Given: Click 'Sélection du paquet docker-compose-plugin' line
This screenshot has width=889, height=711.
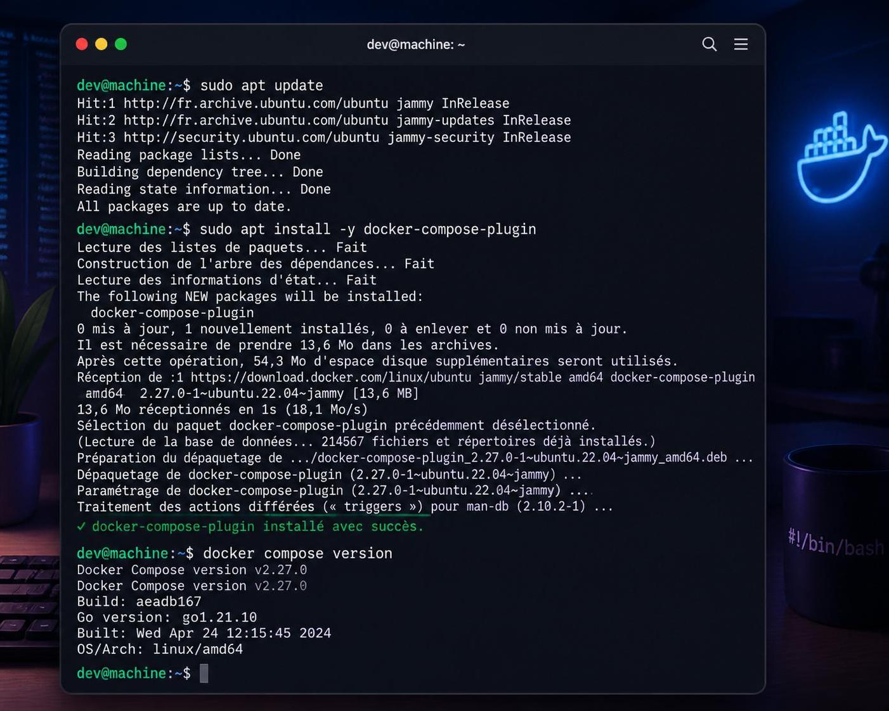Looking at the screenshot, I should tap(337, 425).
